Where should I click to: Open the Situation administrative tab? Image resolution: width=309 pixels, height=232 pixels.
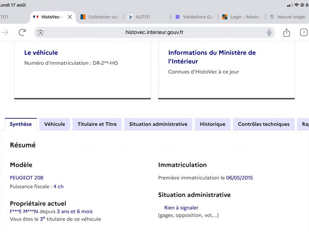pyautogui.click(x=158, y=124)
